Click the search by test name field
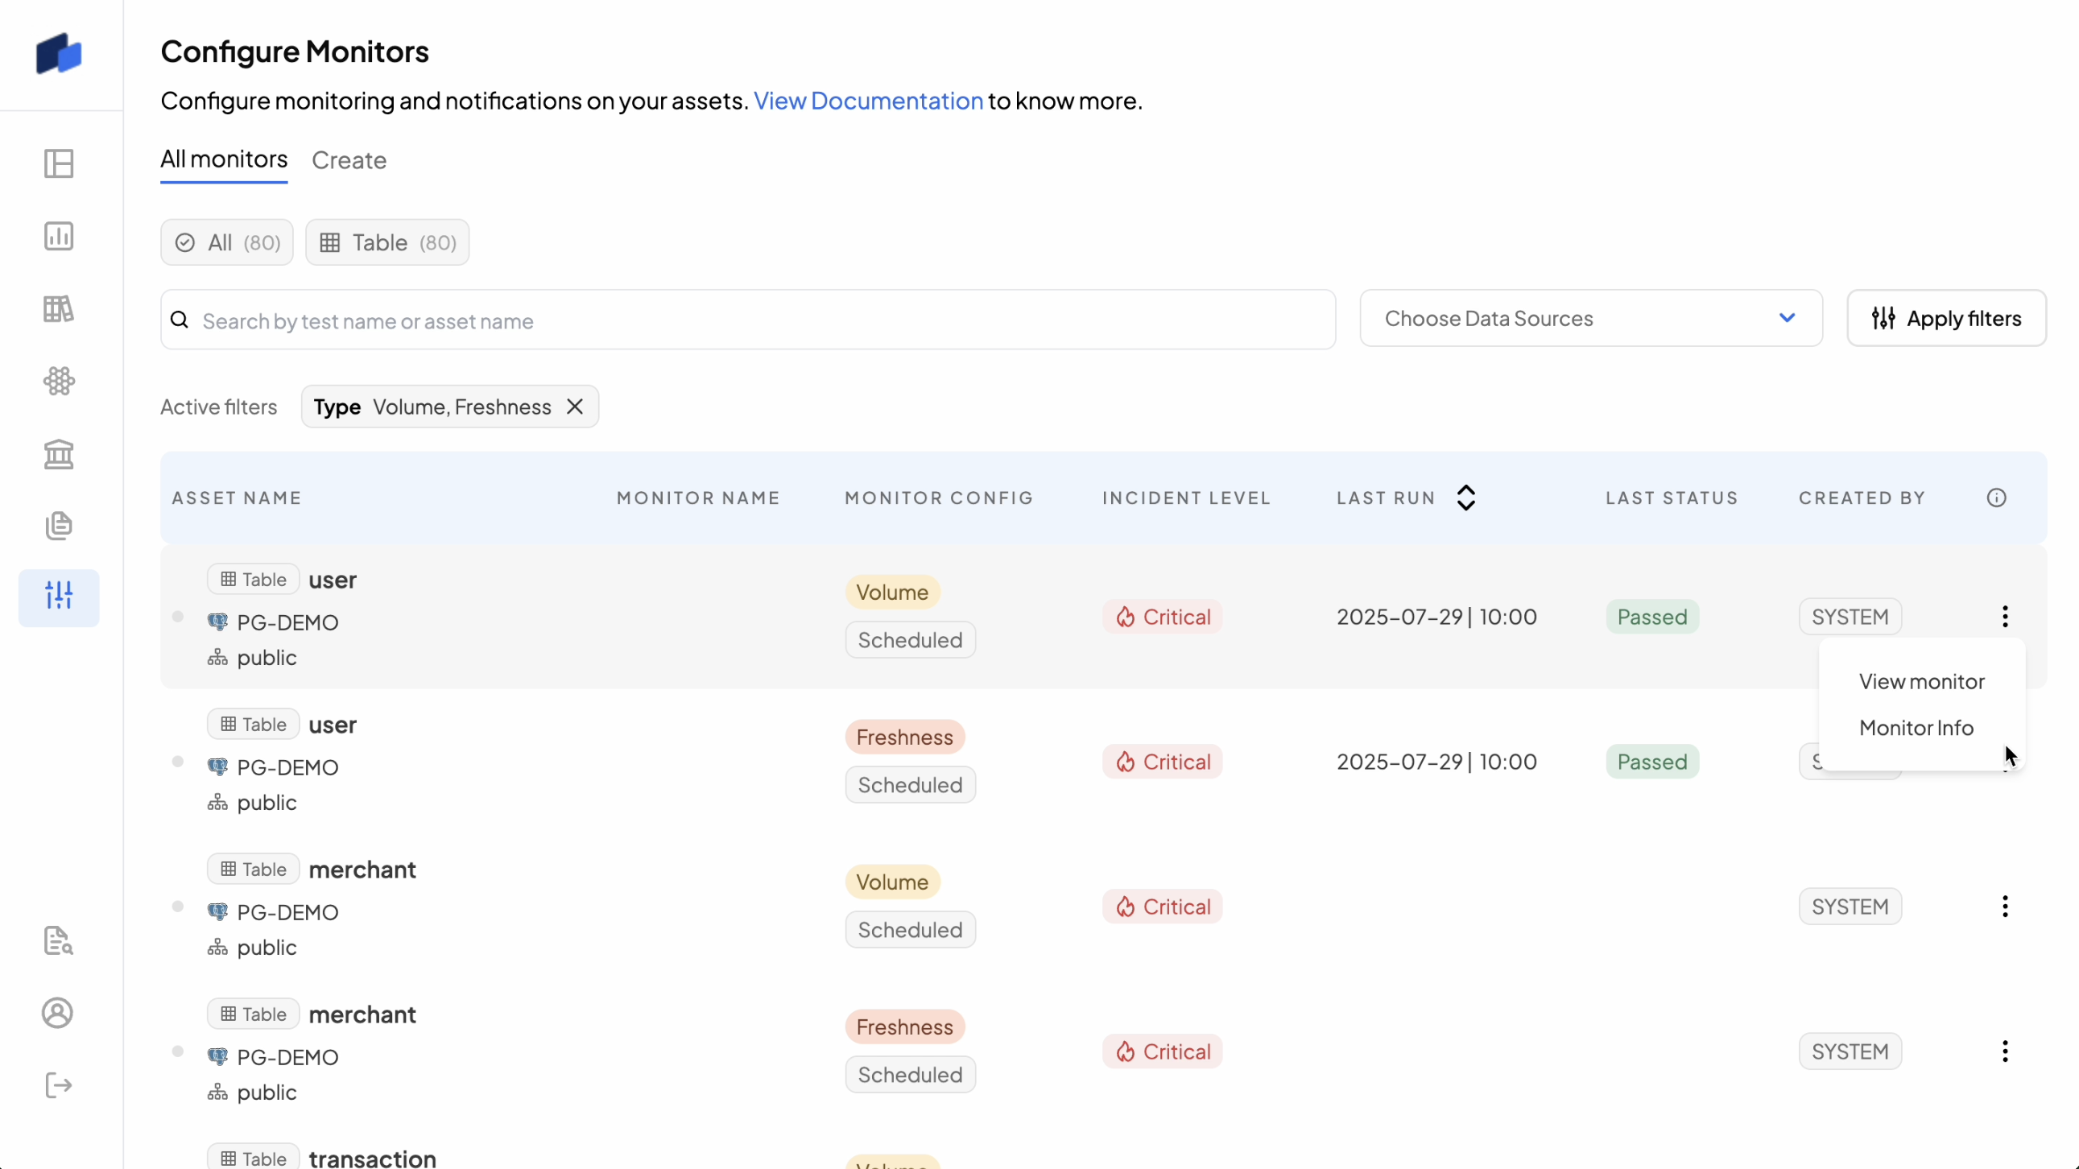Screen dimensions: 2079x1169 pyautogui.click(x=747, y=321)
